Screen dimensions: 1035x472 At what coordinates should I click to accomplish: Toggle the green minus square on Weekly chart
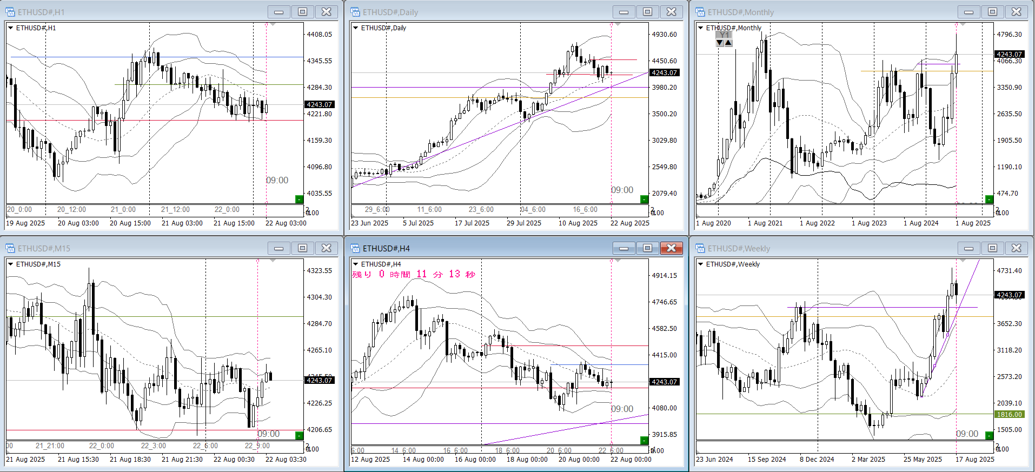[x=989, y=435]
